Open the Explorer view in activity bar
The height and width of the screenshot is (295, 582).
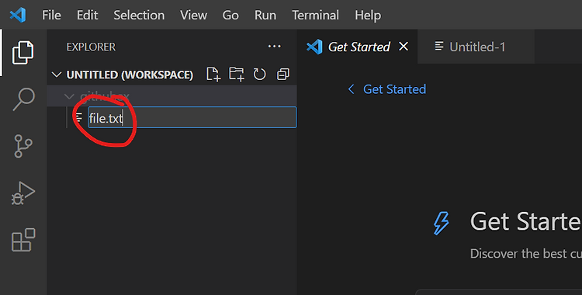23,53
